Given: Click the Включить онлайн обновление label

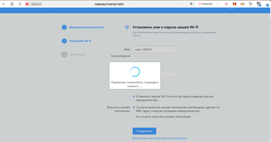Looking at the screenshot, I should (118, 109).
